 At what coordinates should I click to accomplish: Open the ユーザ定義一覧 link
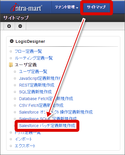(33, 72)
